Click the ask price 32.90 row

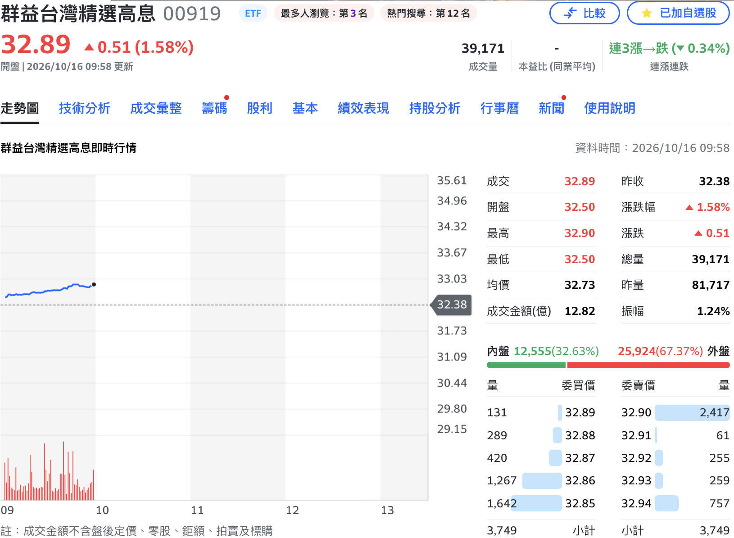pos(675,412)
